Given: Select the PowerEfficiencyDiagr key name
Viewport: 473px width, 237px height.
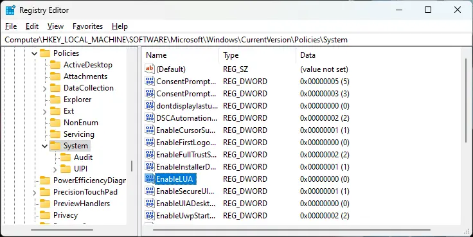Looking at the screenshot, I should (x=89, y=180).
